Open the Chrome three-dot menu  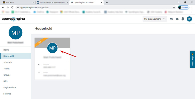(x=192, y=8)
